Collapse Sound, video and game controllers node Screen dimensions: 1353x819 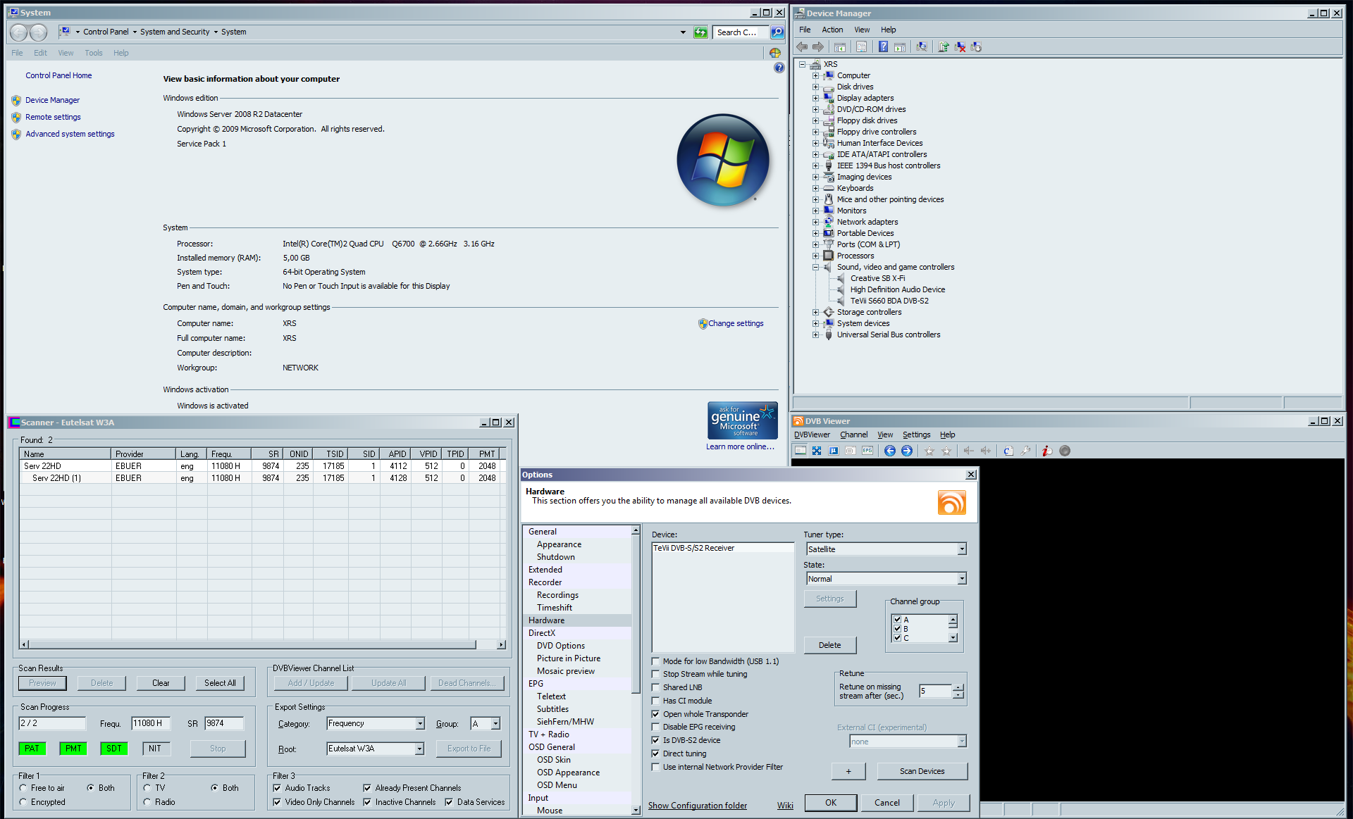815,267
